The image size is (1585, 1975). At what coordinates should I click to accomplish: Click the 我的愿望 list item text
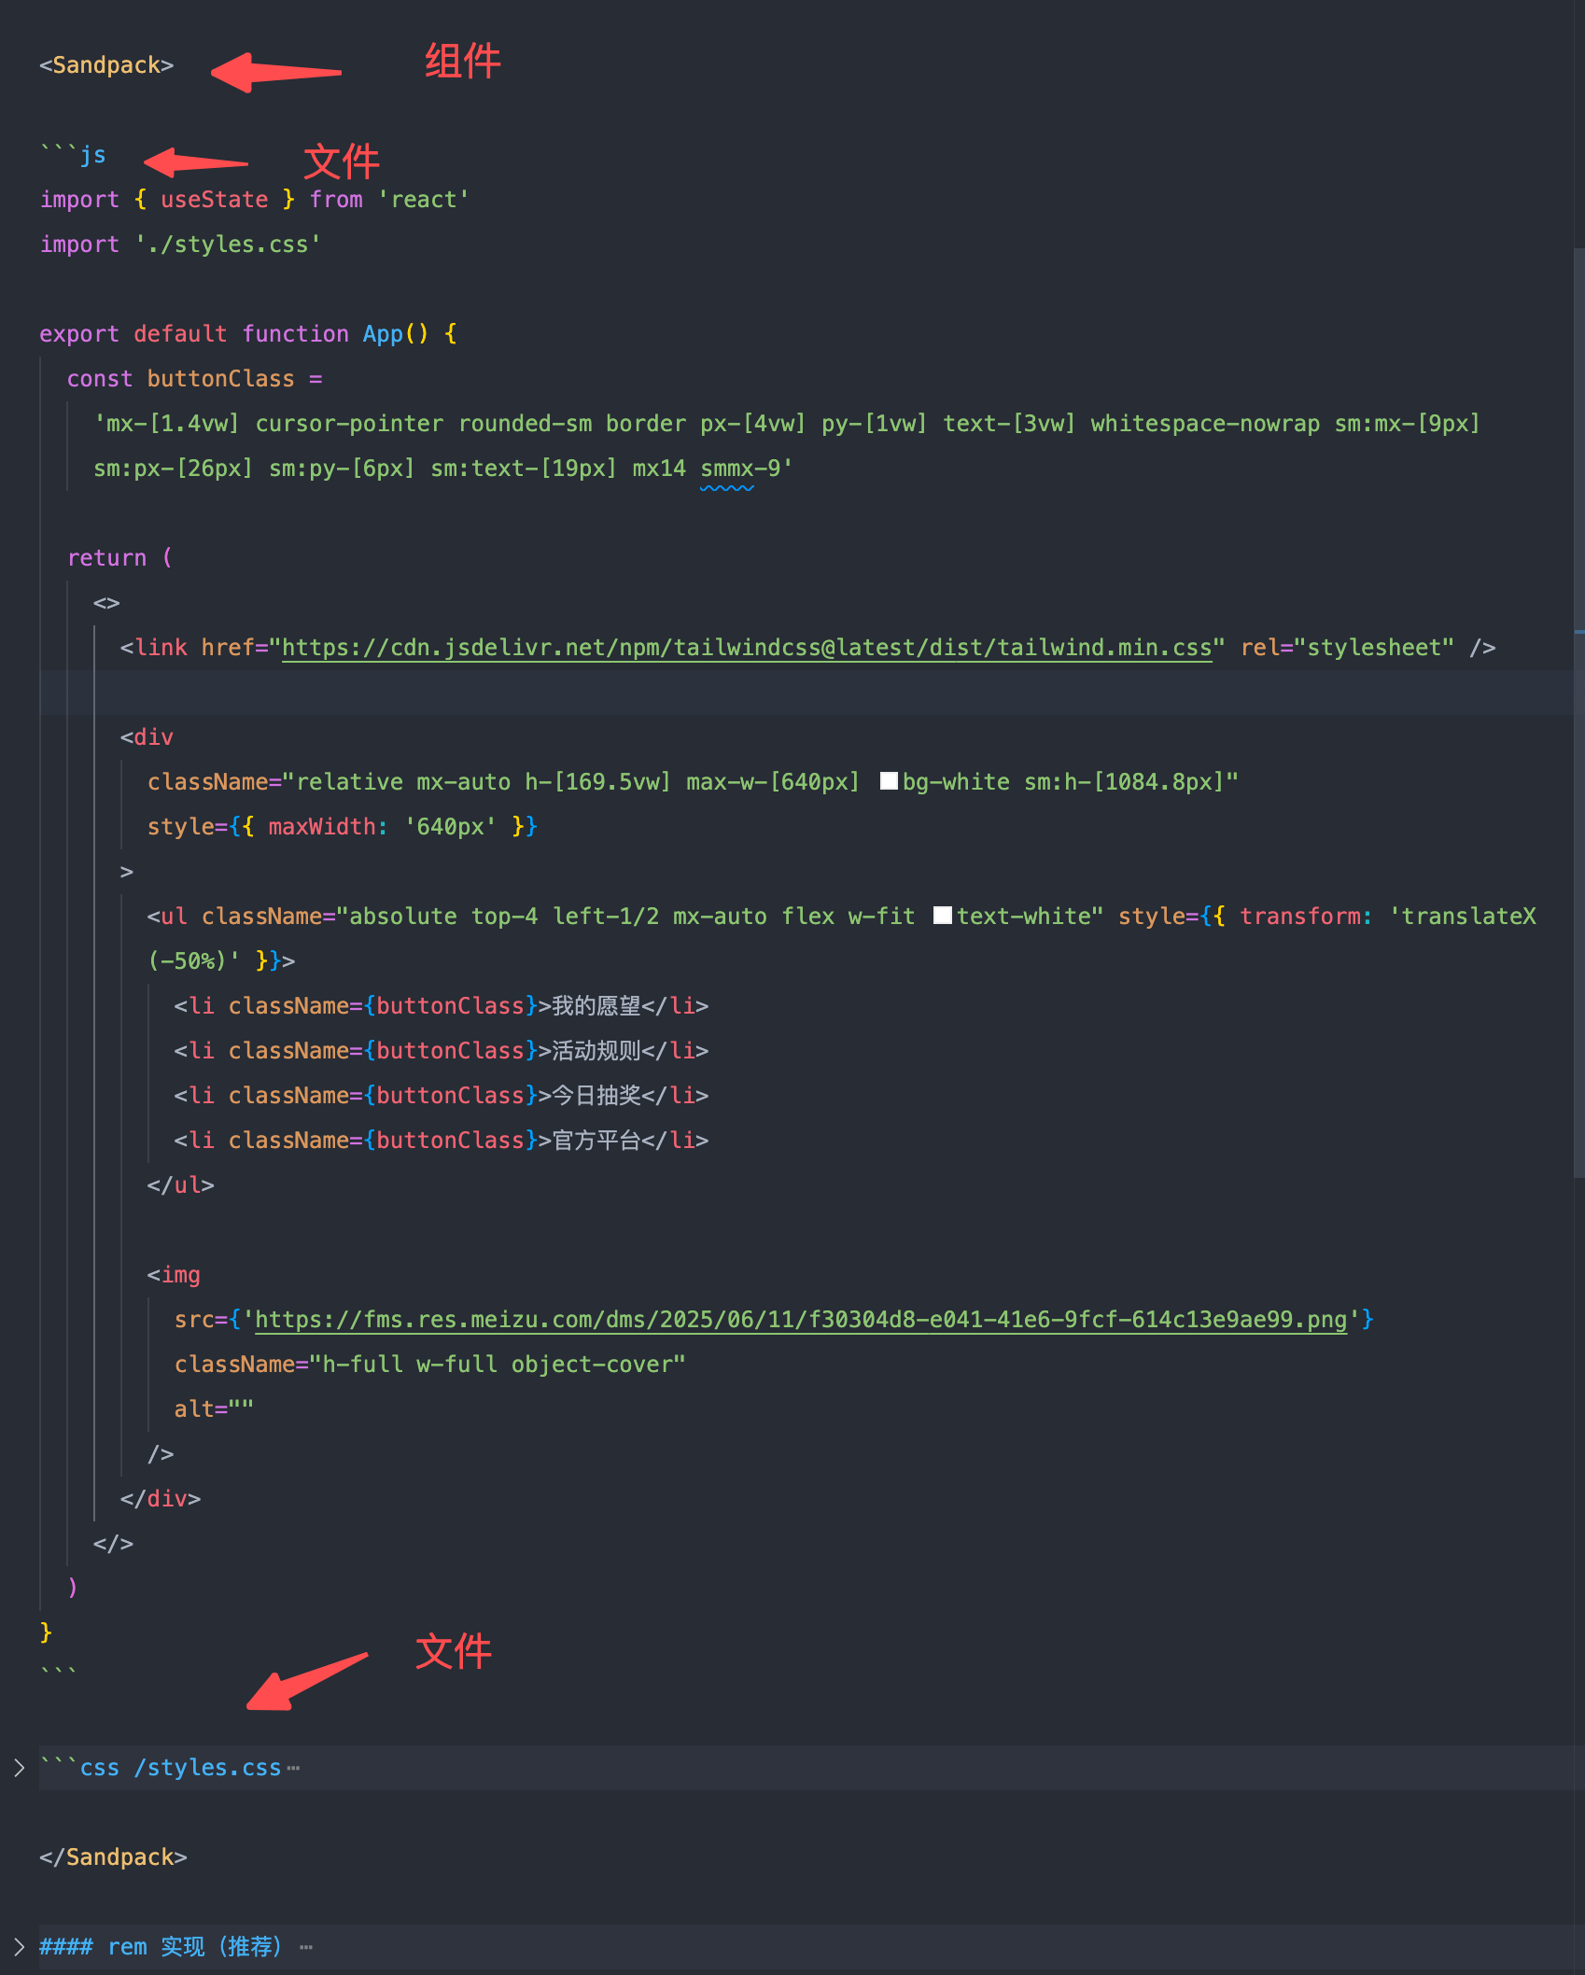[596, 1006]
